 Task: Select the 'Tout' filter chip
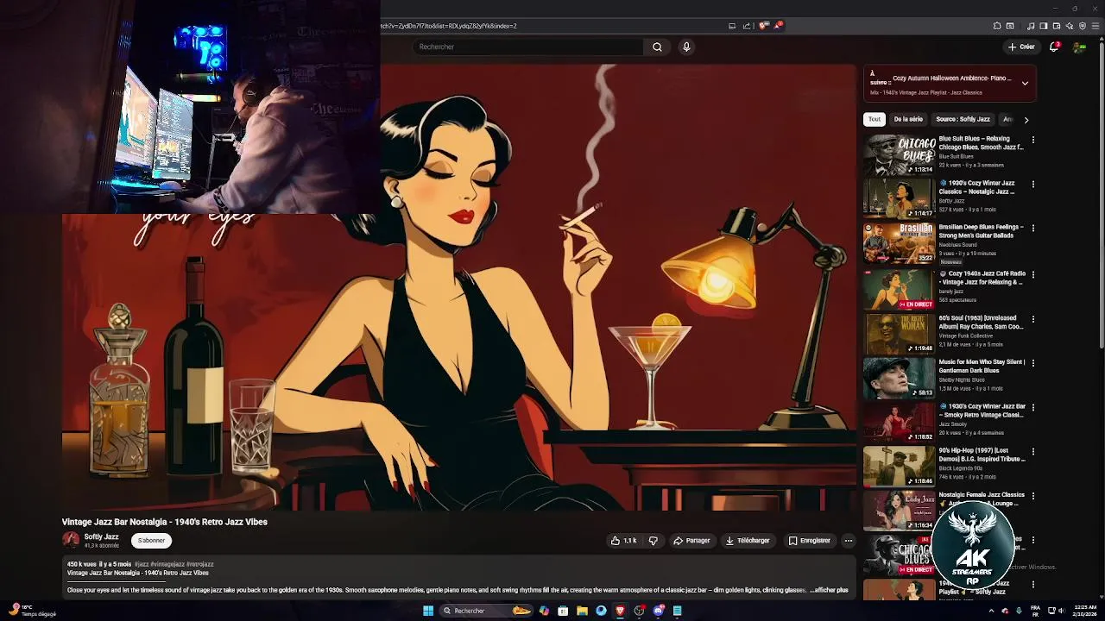tap(875, 119)
